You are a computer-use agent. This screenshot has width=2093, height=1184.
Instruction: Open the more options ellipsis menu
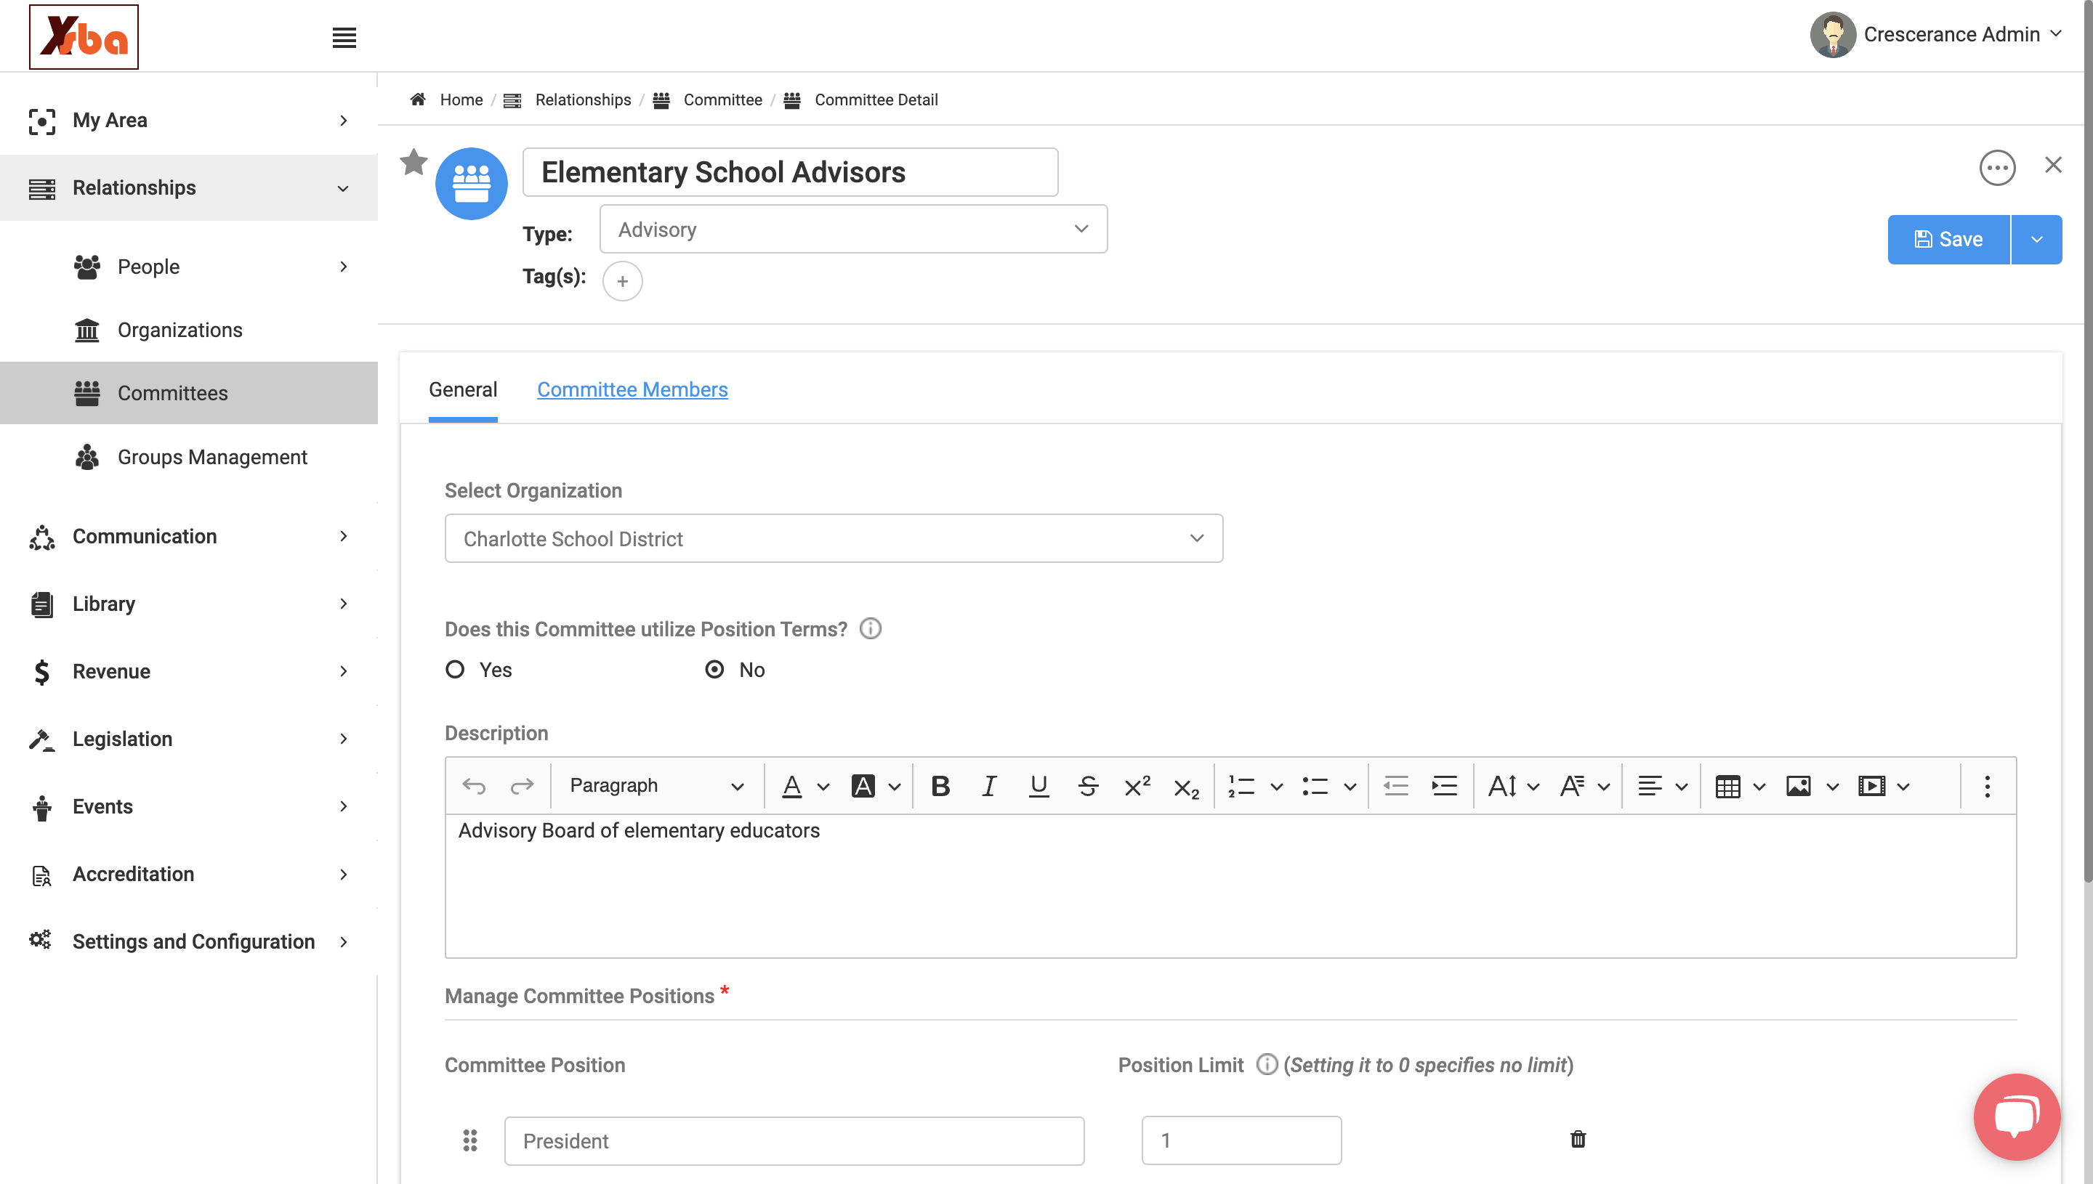coord(1997,169)
